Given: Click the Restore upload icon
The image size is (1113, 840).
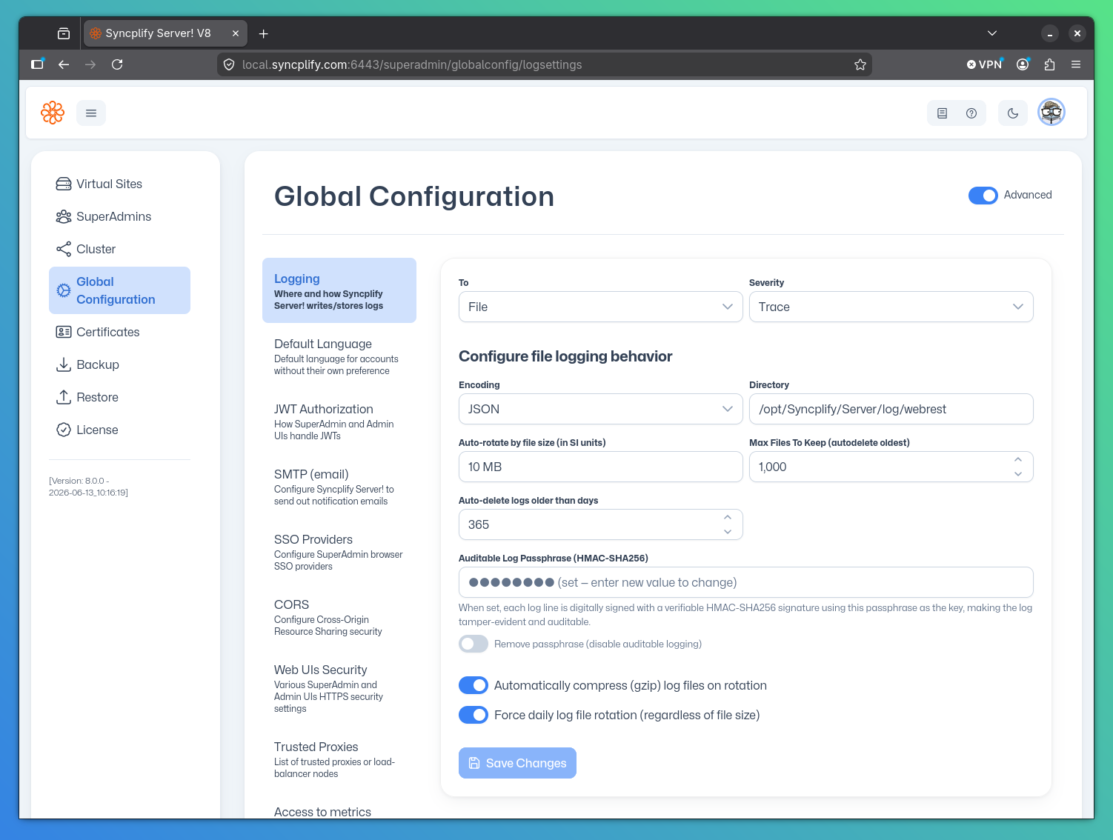Looking at the screenshot, I should click(64, 397).
